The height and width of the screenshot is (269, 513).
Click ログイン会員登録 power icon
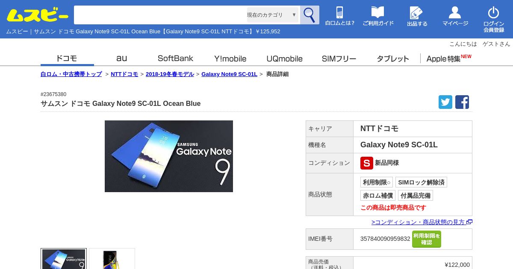pyautogui.click(x=494, y=19)
